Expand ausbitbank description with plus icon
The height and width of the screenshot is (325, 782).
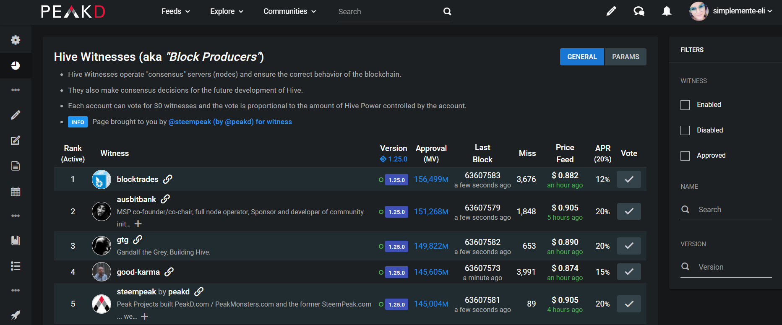138,224
